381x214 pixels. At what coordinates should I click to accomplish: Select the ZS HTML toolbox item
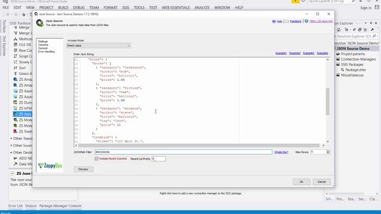pos(23,108)
